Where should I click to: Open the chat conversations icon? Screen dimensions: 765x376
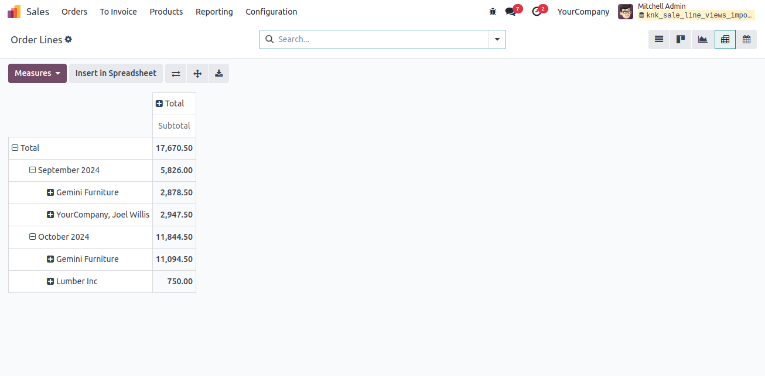click(511, 12)
